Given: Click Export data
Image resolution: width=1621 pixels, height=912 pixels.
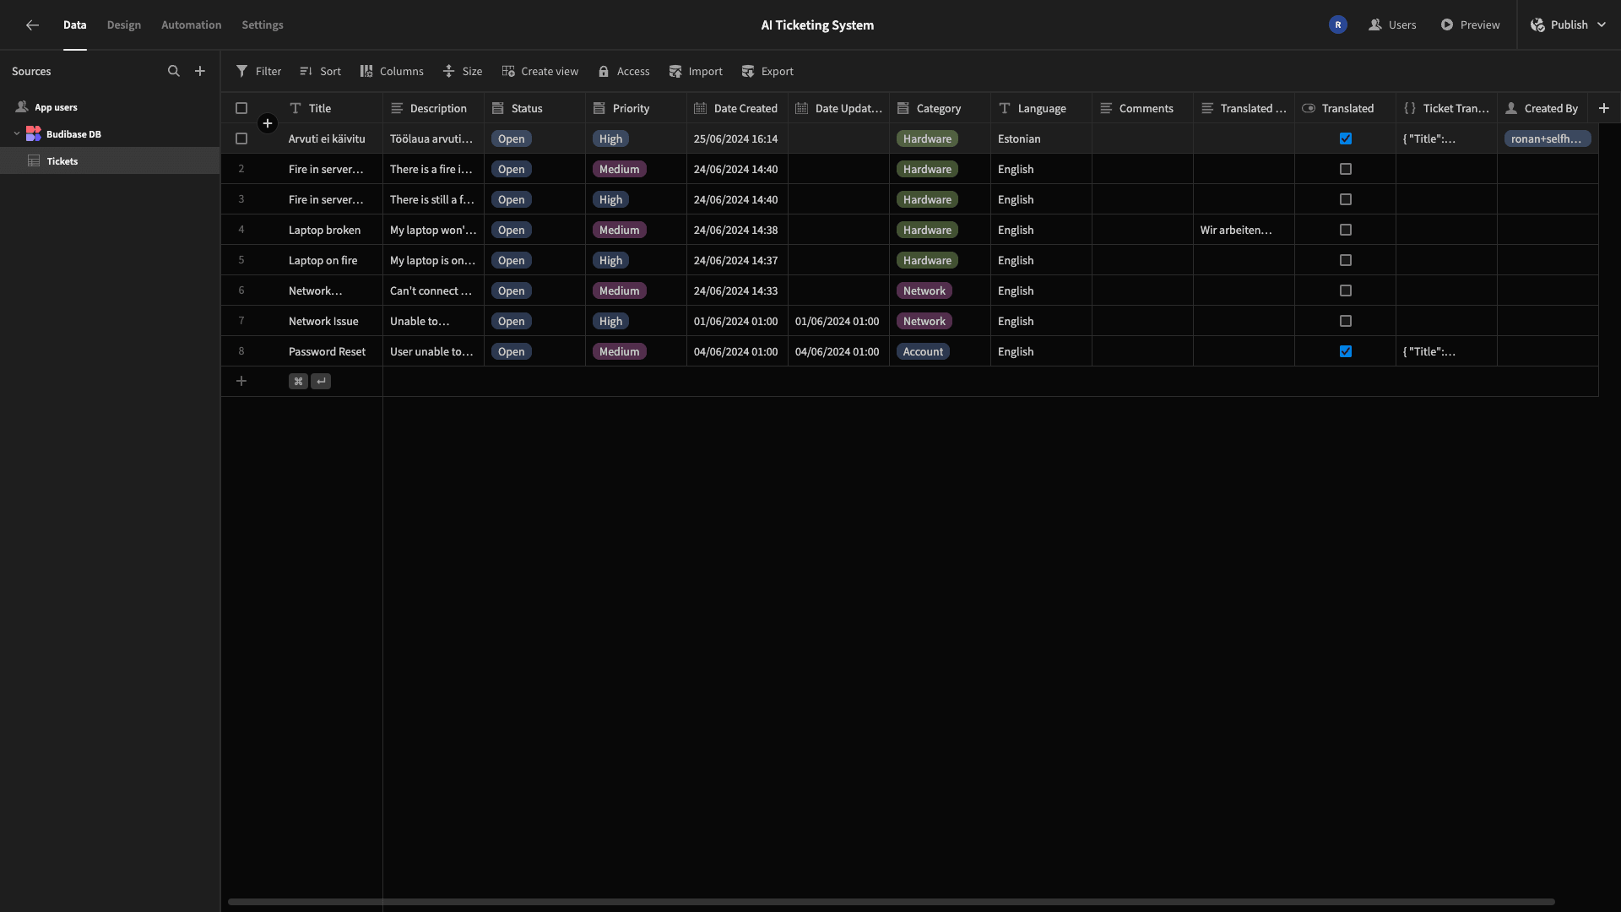Looking at the screenshot, I should (x=767, y=72).
